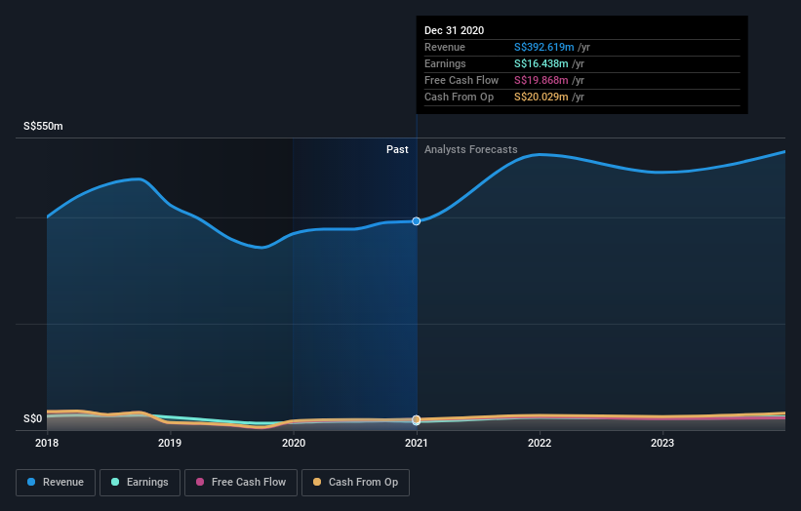Click the 2021 x-axis label

(x=417, y=443)
